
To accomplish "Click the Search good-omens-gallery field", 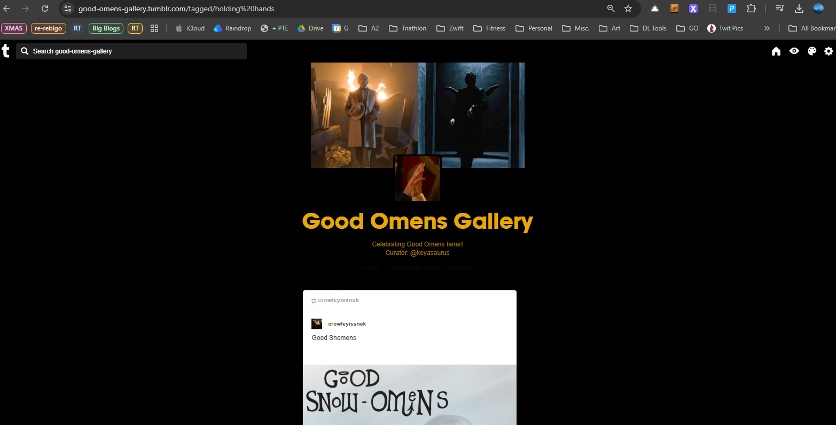I will coord(131,51).
